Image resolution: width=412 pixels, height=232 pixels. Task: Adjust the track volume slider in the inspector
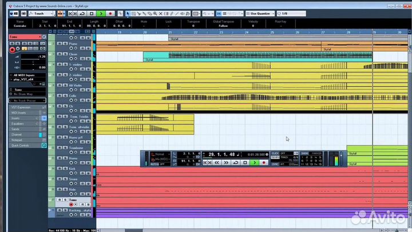[29, 57]
